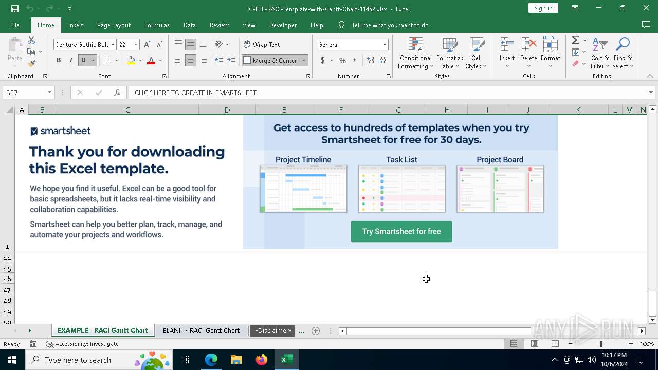Image resolution: width=658 pixels, height=370 pixels.
Task: Apply Percent Style format
Action: pos(342,60)
